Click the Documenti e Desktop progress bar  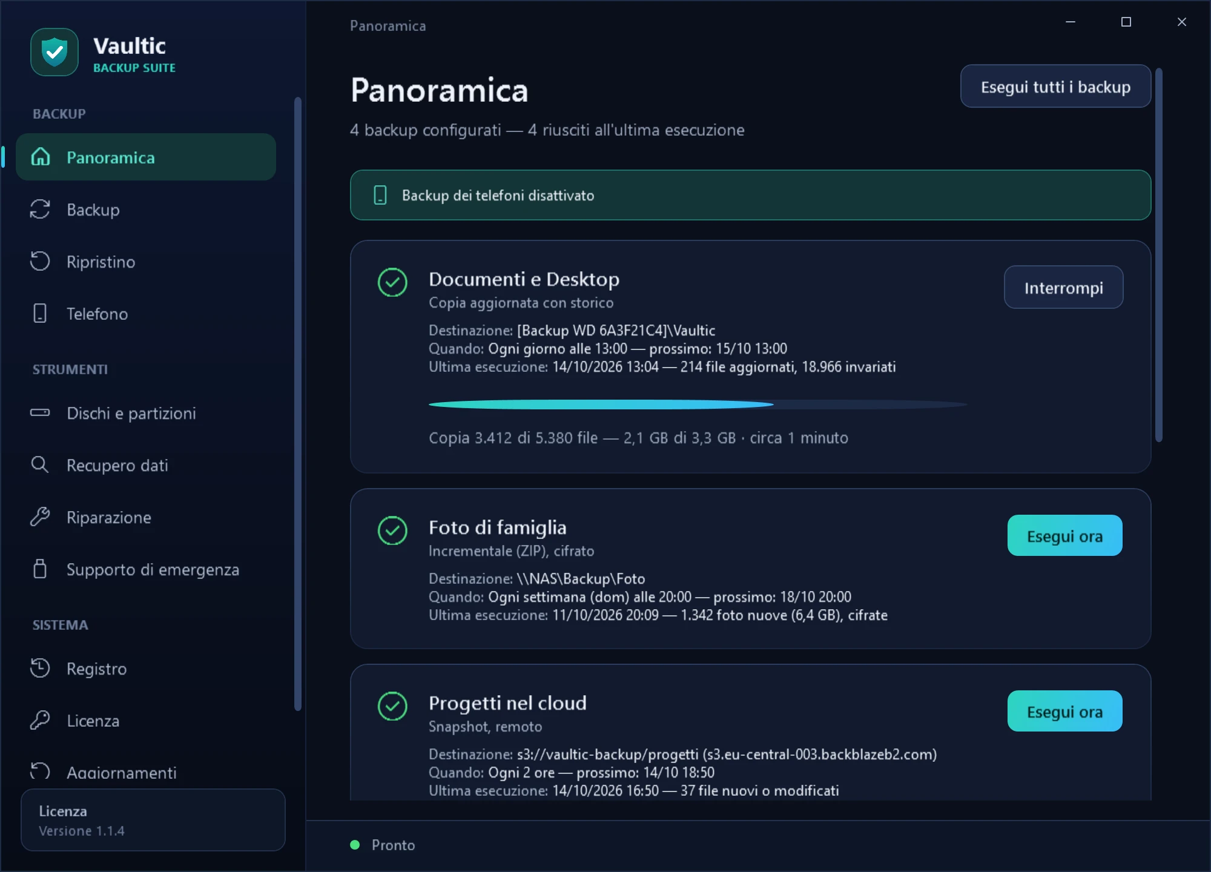point(698,405)
